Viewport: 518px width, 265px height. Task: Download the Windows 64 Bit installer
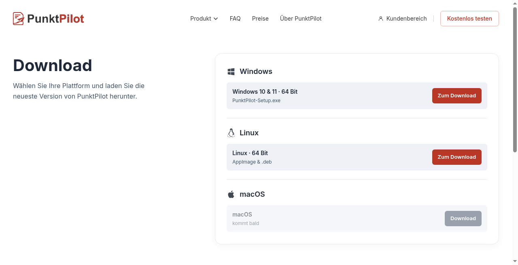457,96
